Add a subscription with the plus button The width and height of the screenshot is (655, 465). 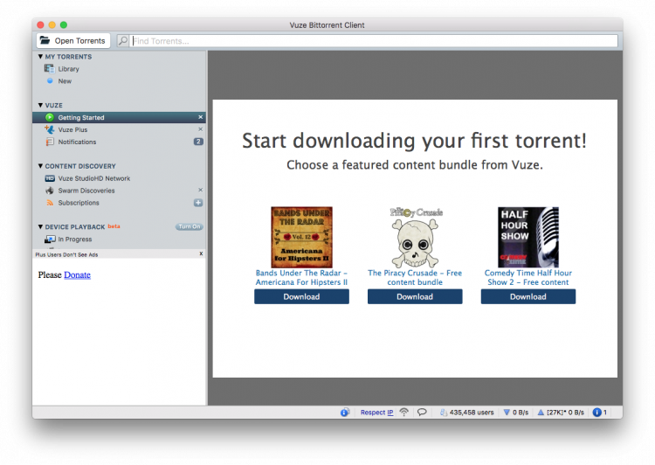point(198,203)
